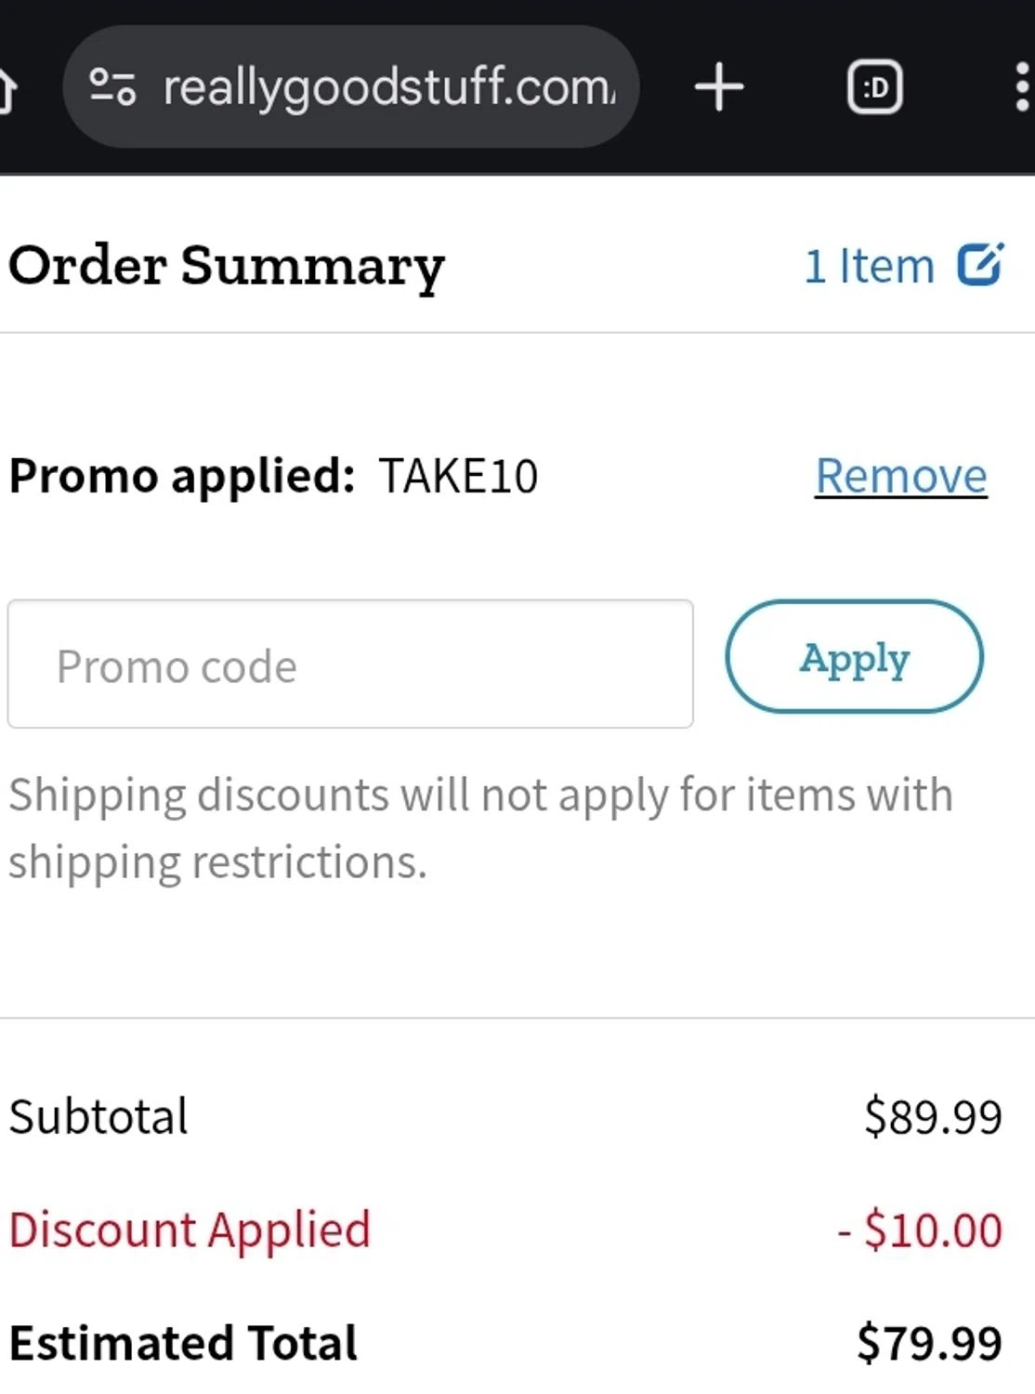Click the Order Summary heading
1035x1394 pixels.
(x=227, y=266)
